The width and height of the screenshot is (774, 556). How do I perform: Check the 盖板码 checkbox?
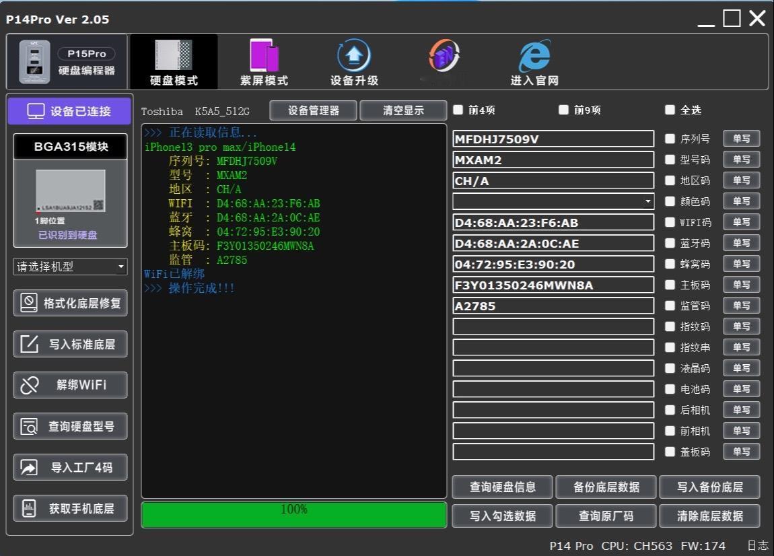670,451
